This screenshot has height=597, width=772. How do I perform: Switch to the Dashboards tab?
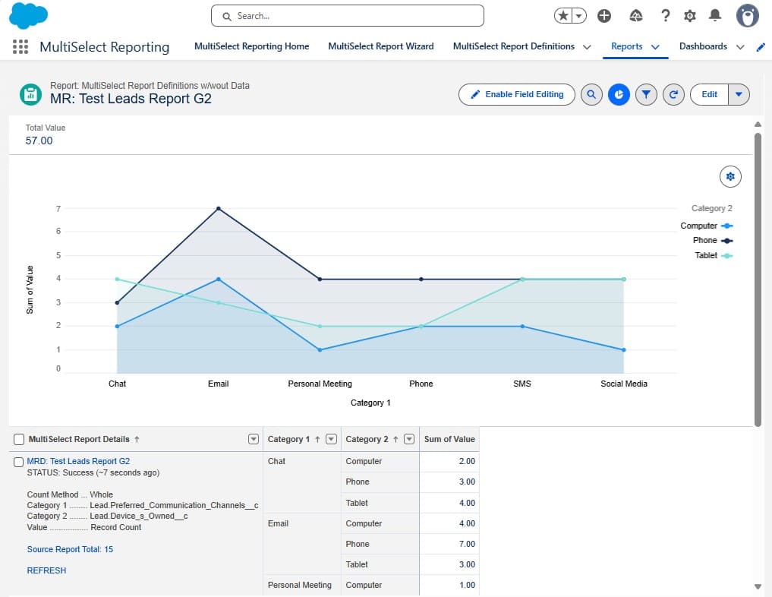tap(703, 46)
